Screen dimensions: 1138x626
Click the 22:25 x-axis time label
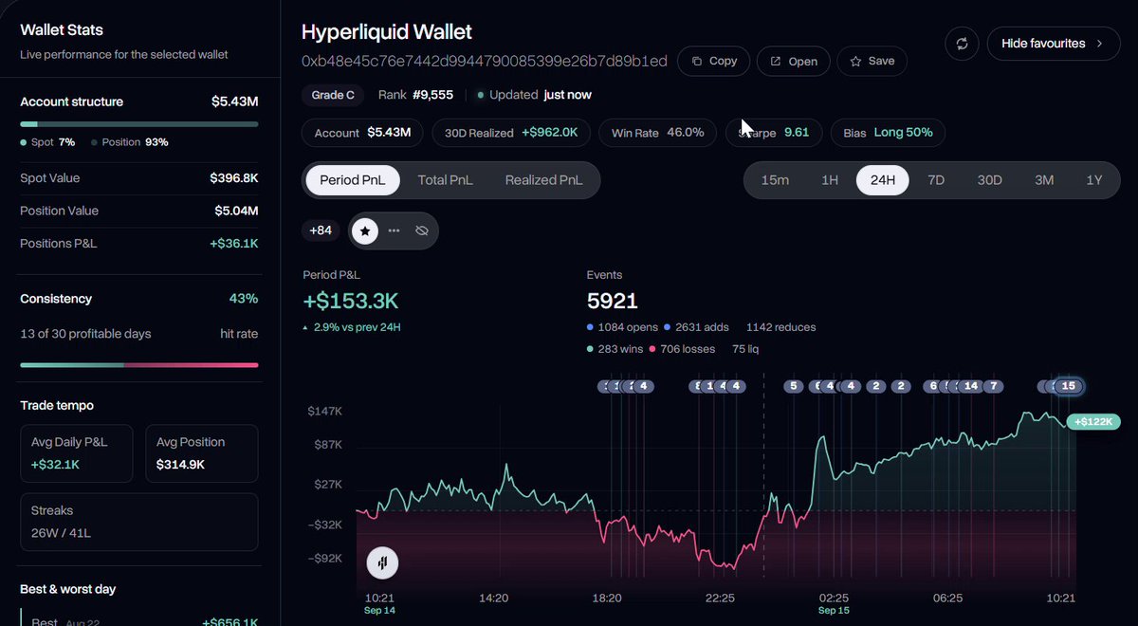720,598
